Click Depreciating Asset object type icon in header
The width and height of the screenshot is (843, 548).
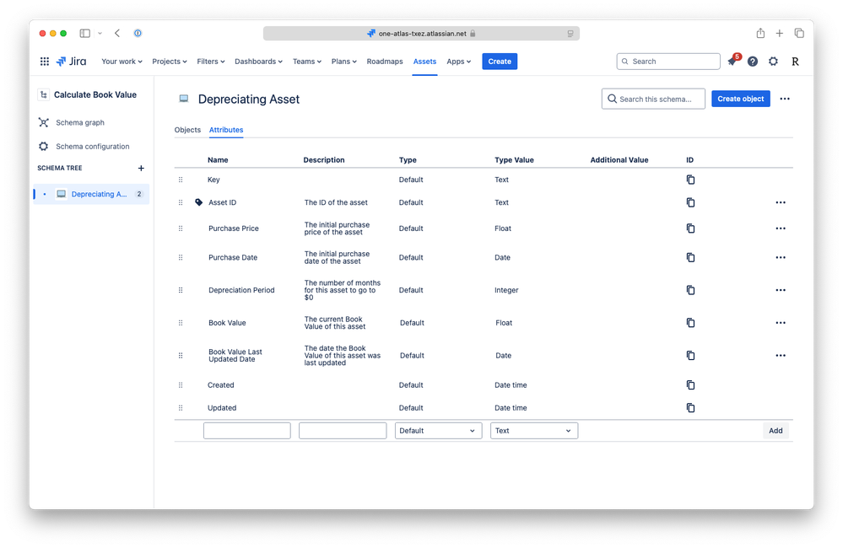click(184, 99)
